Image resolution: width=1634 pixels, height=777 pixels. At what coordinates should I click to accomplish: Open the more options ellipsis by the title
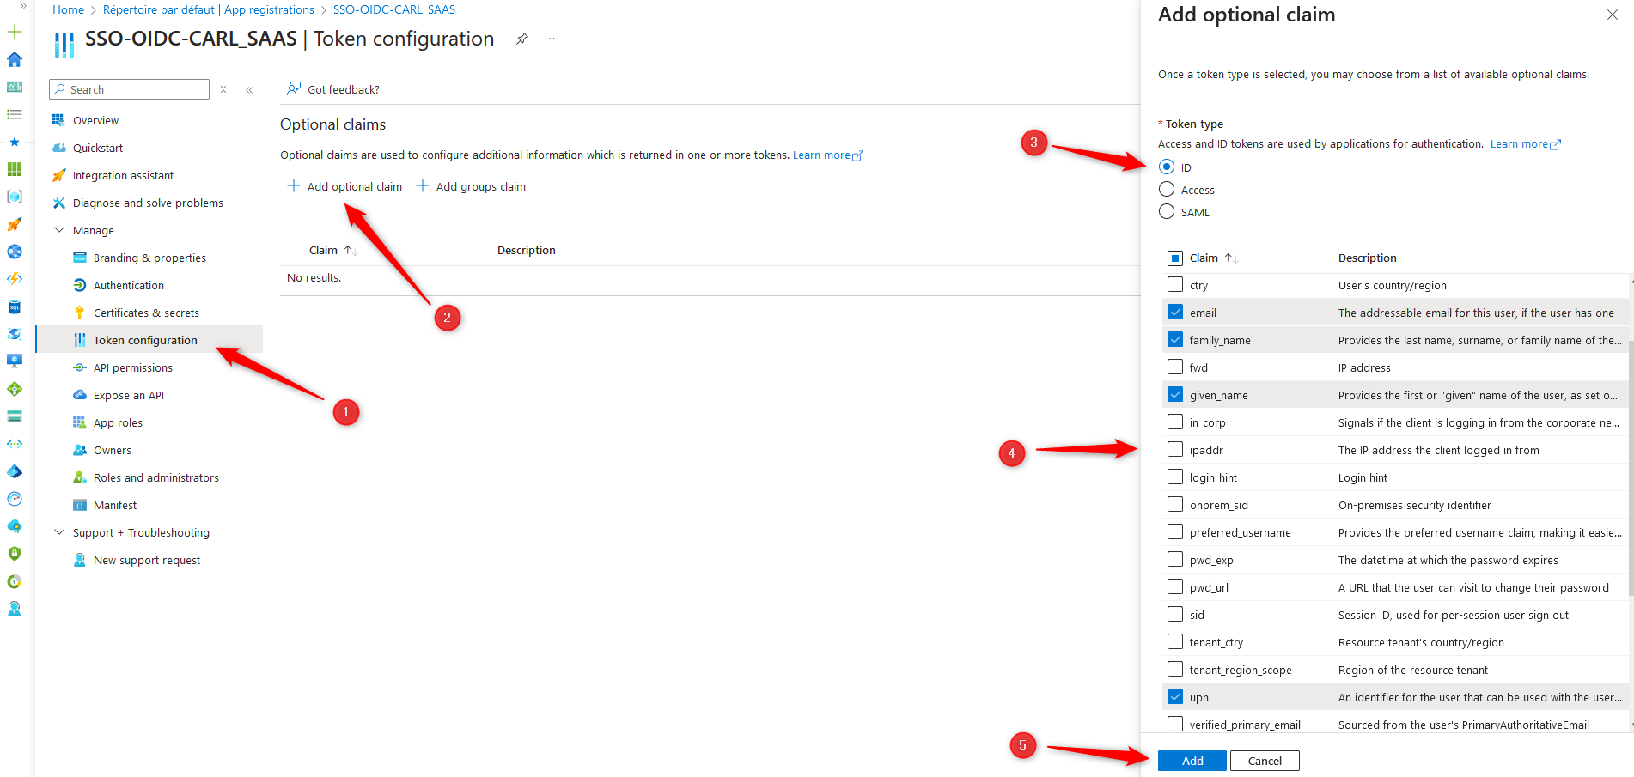tap(550, 39)
